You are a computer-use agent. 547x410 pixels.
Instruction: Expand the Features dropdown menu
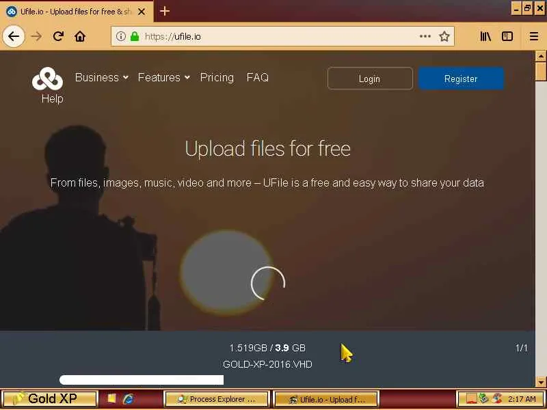(x=163, y=77)
